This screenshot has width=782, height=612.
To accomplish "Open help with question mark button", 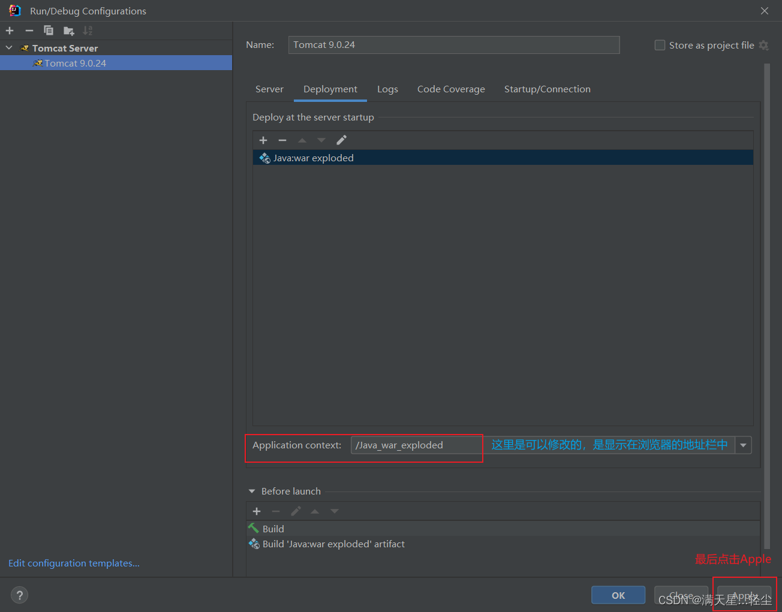I will (19, 595).
